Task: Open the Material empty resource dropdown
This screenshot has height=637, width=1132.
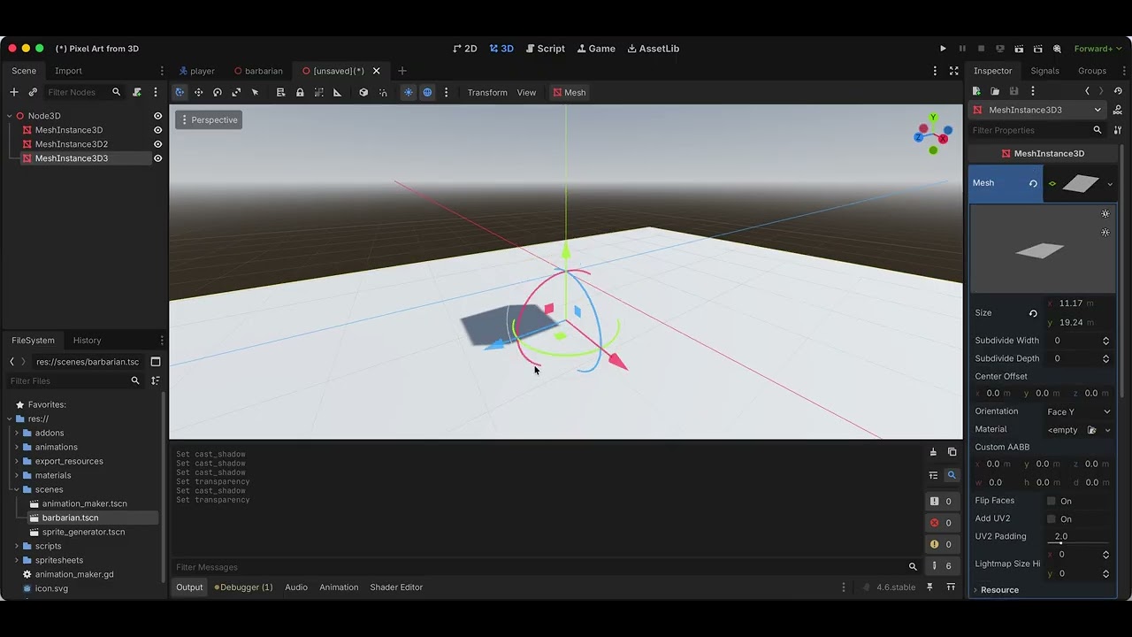Action: 1107,430
